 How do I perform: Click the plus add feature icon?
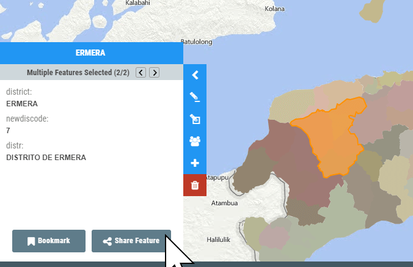(x=195, y=163)
